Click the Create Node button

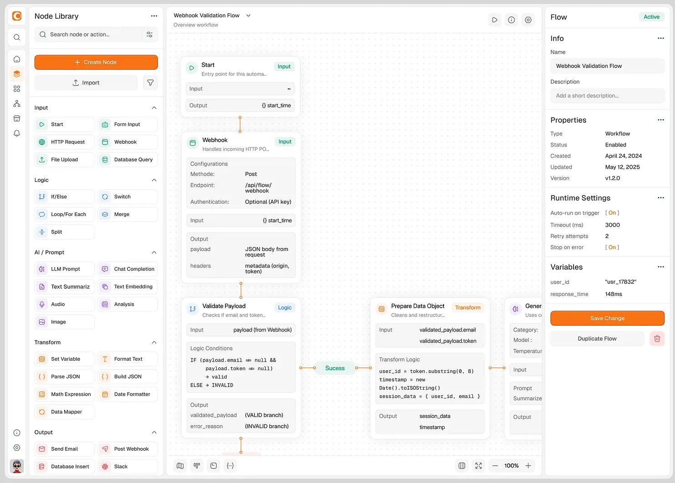(96, 62)
